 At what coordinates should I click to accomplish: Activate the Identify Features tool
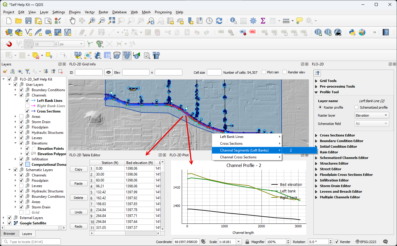234,21
